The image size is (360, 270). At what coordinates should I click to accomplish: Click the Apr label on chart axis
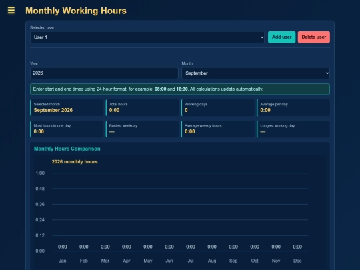[127, 261]
